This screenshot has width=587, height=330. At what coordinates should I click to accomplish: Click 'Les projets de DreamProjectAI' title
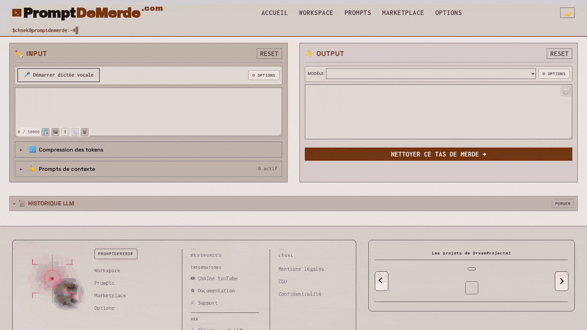click(471, 253)
